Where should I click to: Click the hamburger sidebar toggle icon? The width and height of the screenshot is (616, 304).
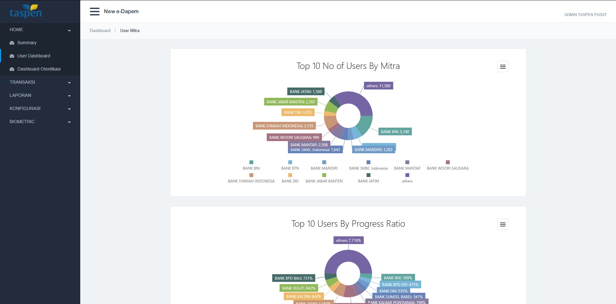coord(94,12)
